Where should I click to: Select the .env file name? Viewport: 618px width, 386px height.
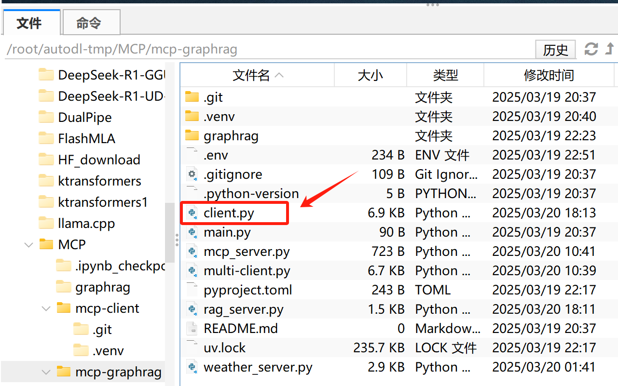coord(216,155)
